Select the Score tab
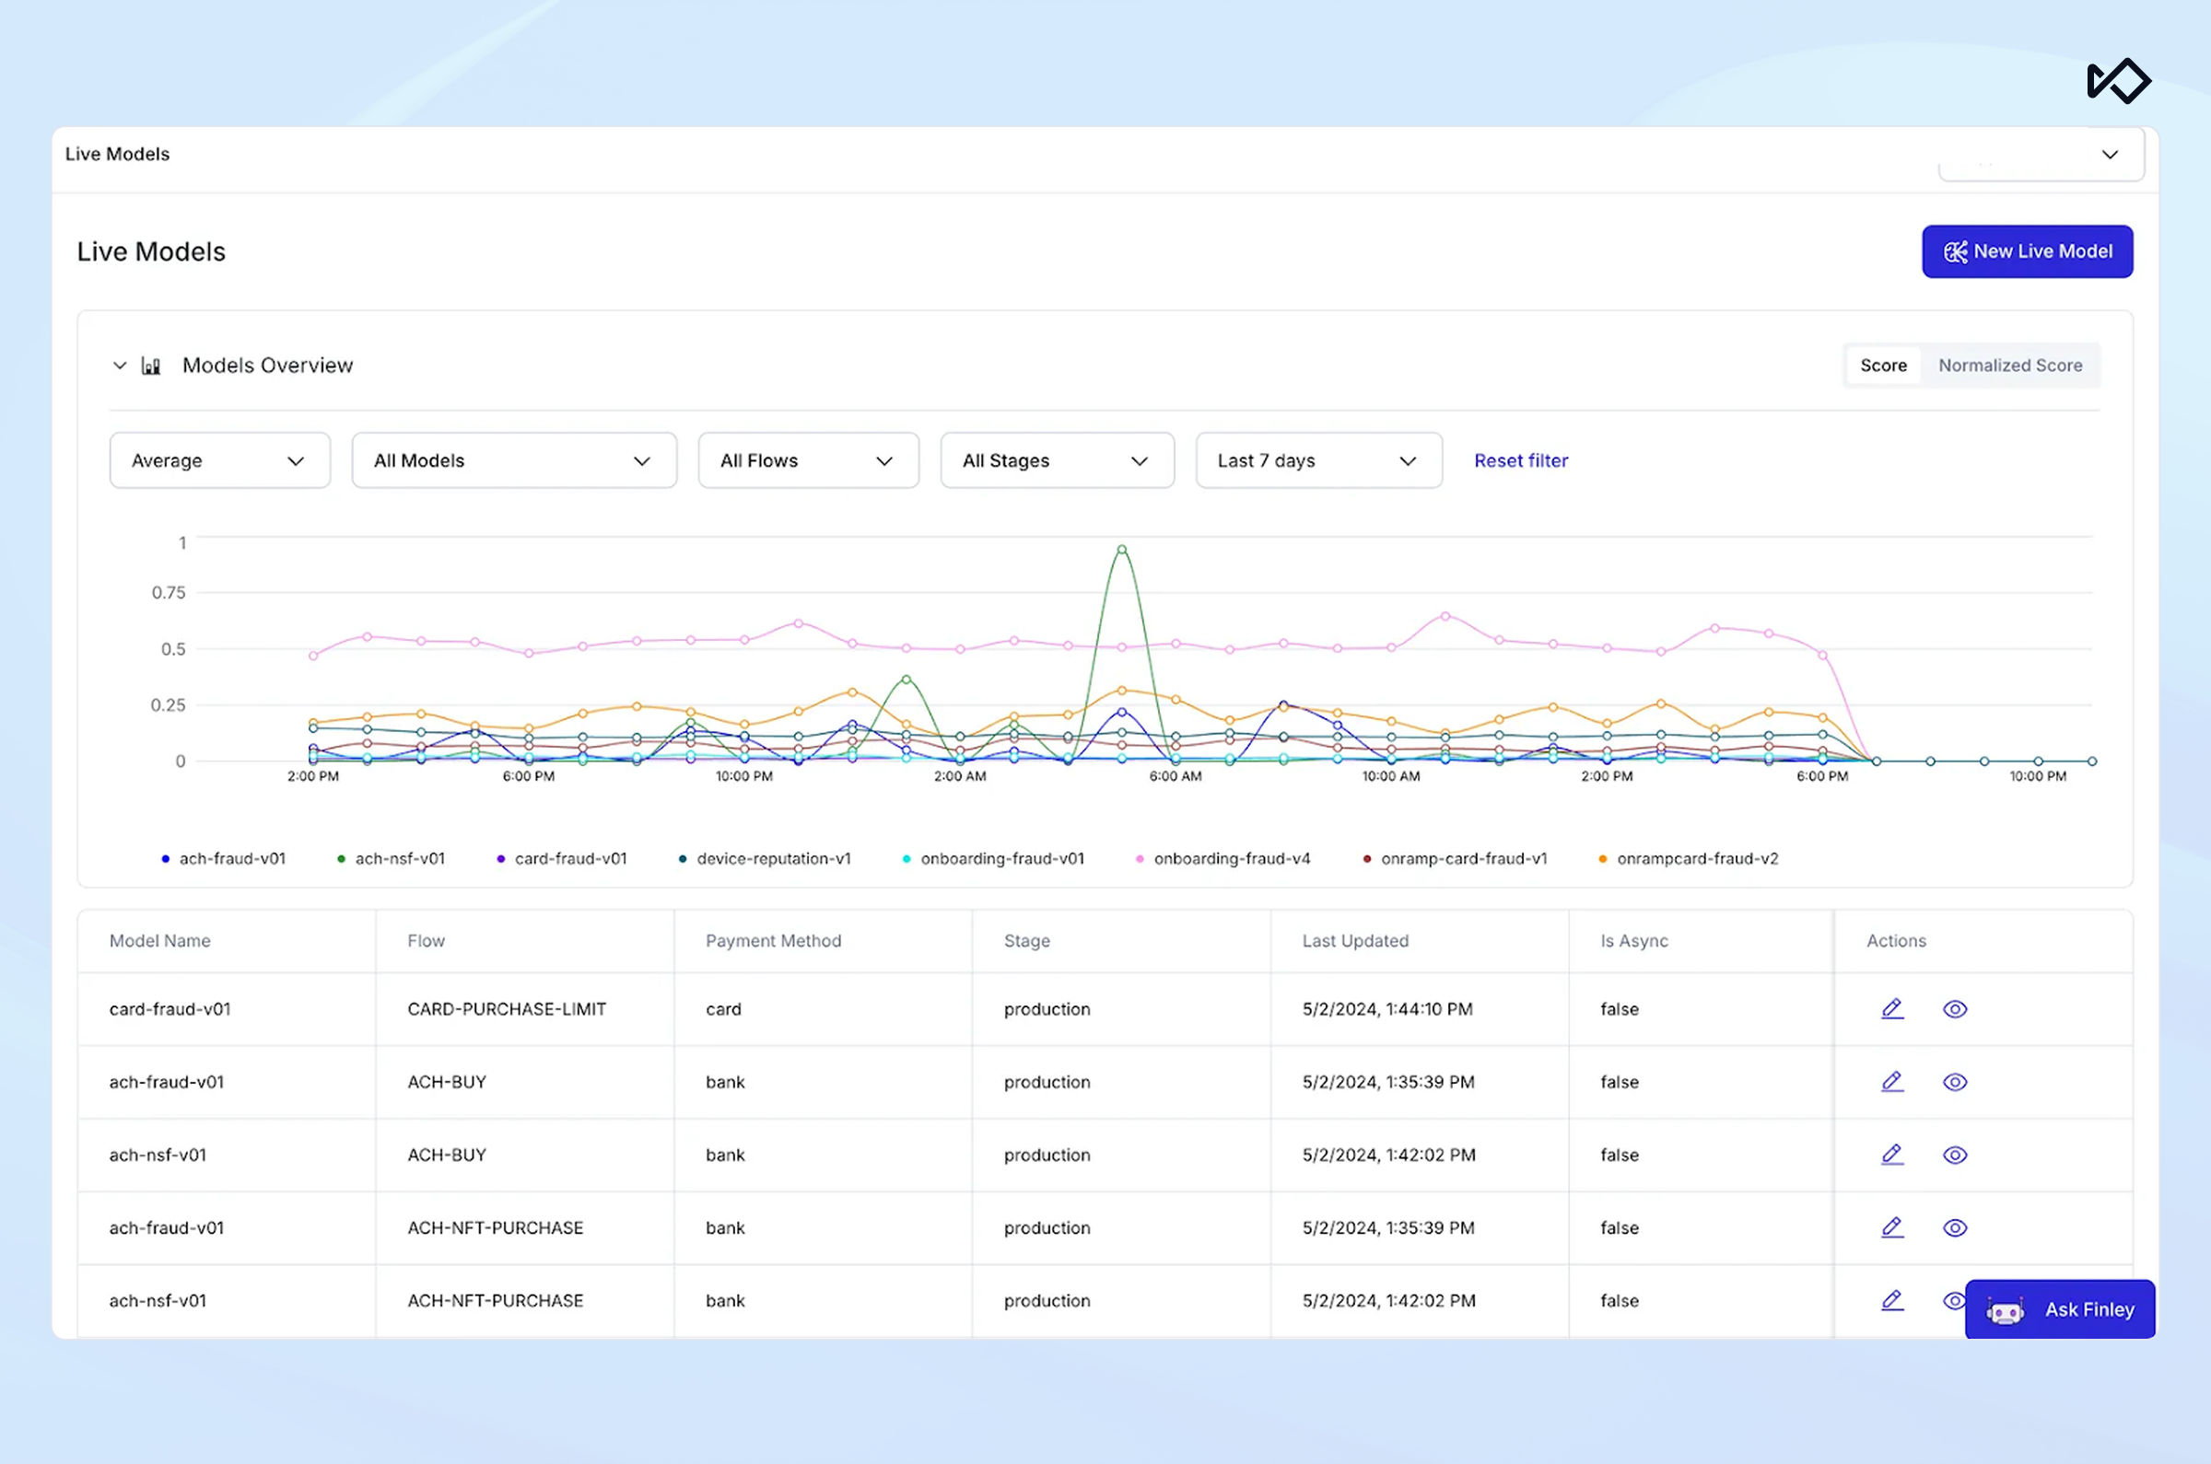This screenshot has height=1464, width=2211. [x=1882, y=365]
